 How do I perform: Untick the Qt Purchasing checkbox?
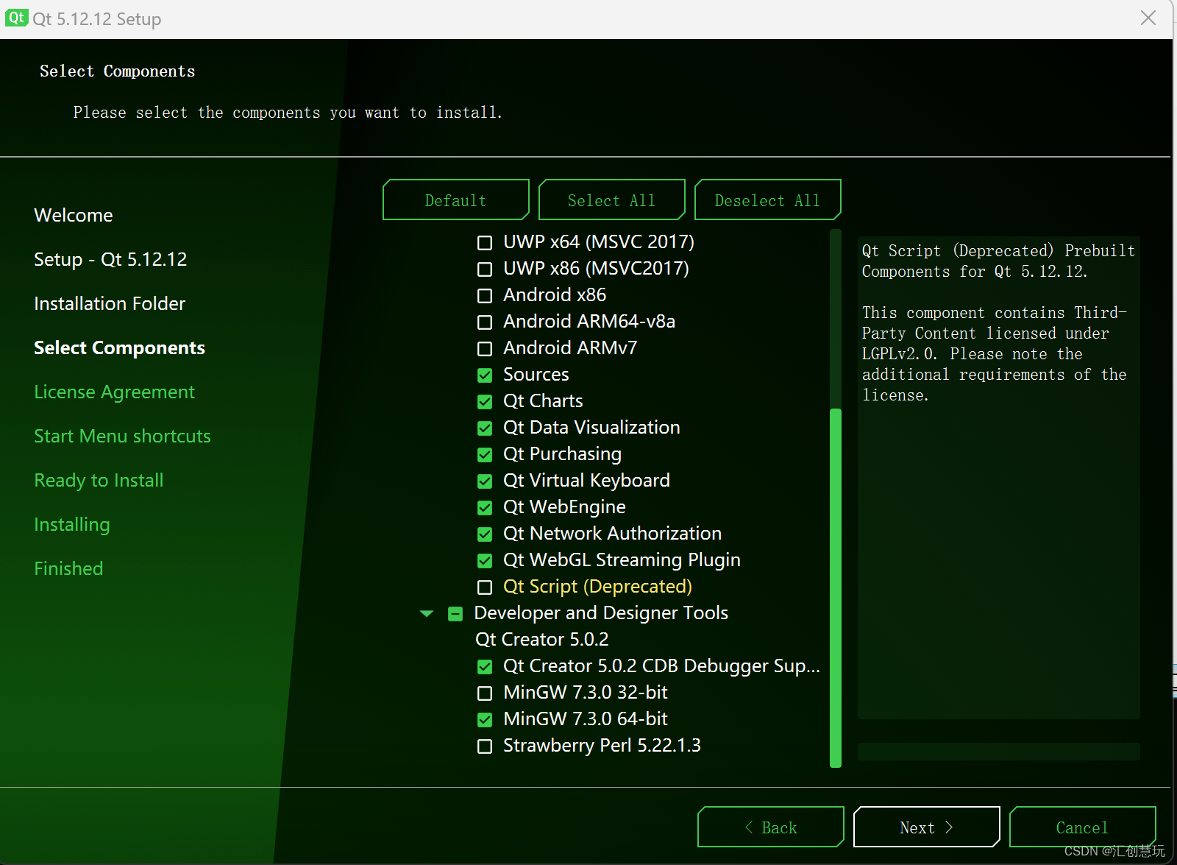[485, 454]
